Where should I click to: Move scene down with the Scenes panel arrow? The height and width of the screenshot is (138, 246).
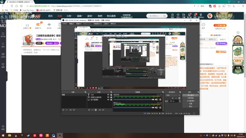point(74,110)
